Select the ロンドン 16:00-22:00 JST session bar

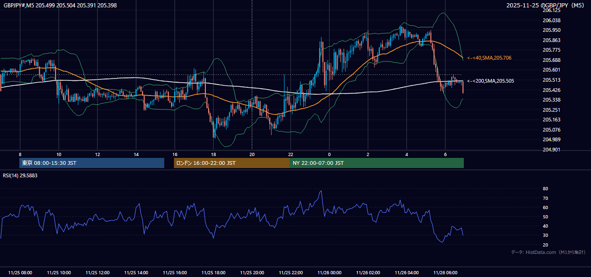pyautogui.click(x=232, y=163)
